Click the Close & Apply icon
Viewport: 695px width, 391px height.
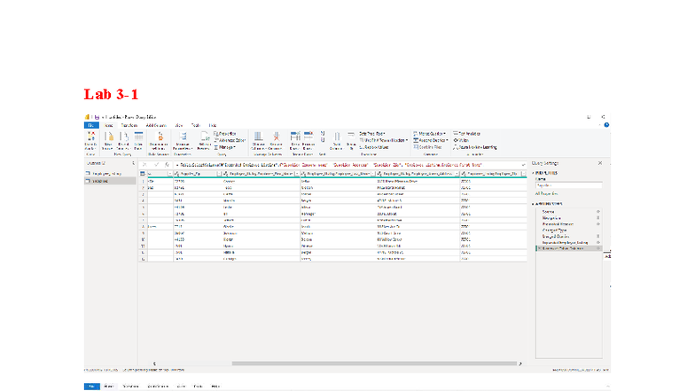pos(90,137)
